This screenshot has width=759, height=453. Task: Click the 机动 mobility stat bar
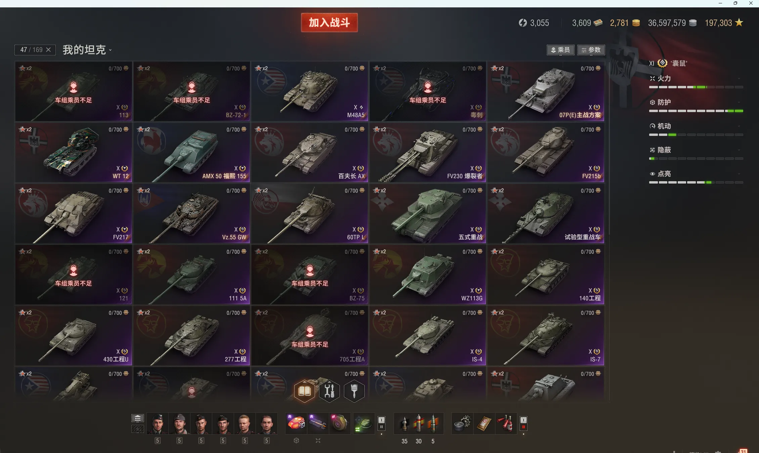[696, 135]
